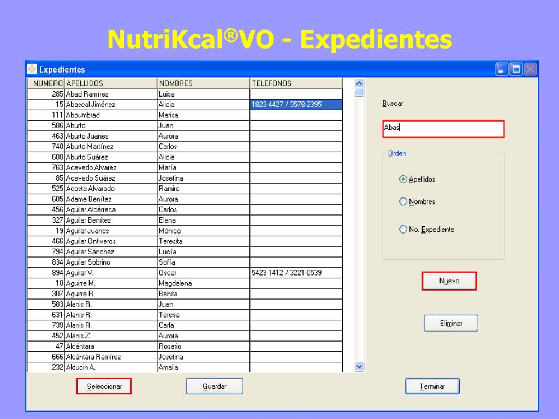Click the name cell Oscar

click(204, 273)
